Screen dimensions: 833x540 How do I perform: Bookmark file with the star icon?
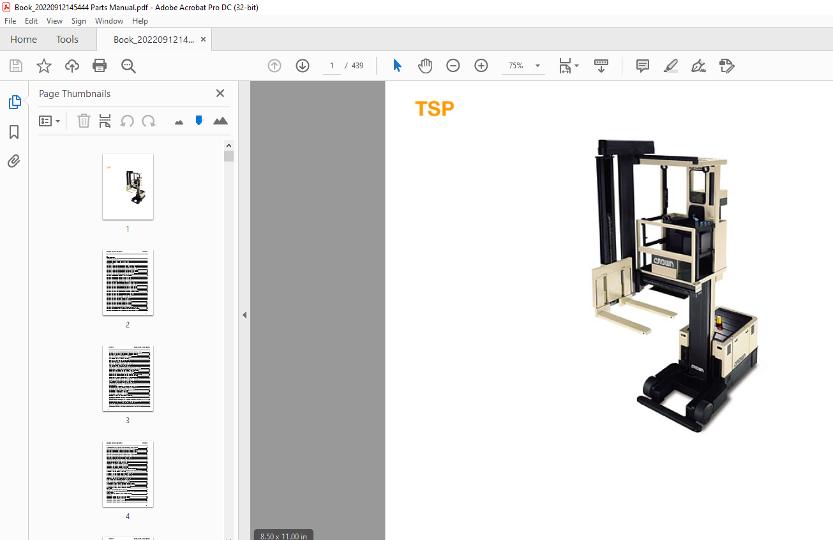[44, 66]
